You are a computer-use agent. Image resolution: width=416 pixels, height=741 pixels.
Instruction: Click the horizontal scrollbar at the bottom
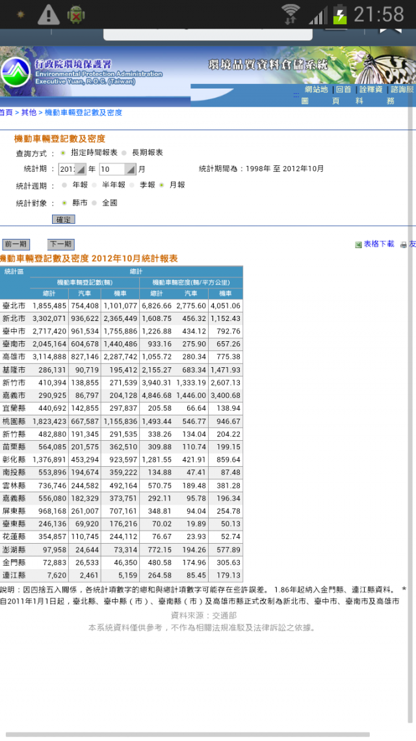[188, 735]
